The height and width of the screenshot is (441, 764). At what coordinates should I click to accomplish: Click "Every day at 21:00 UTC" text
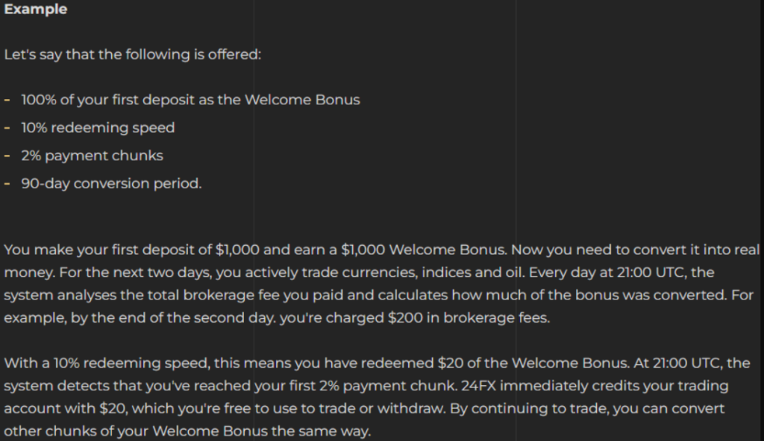click(622, 273)
